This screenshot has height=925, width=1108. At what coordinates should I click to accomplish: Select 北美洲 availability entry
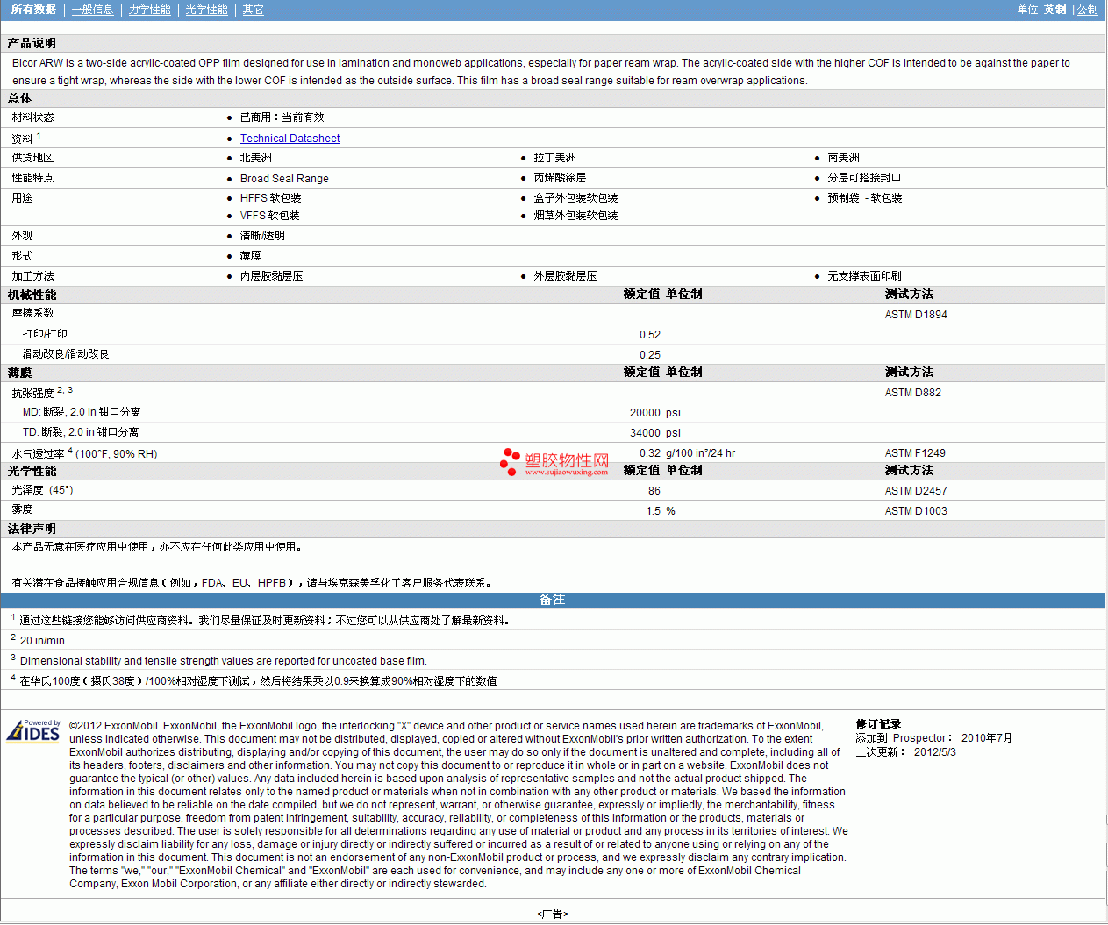click(256, 158)
